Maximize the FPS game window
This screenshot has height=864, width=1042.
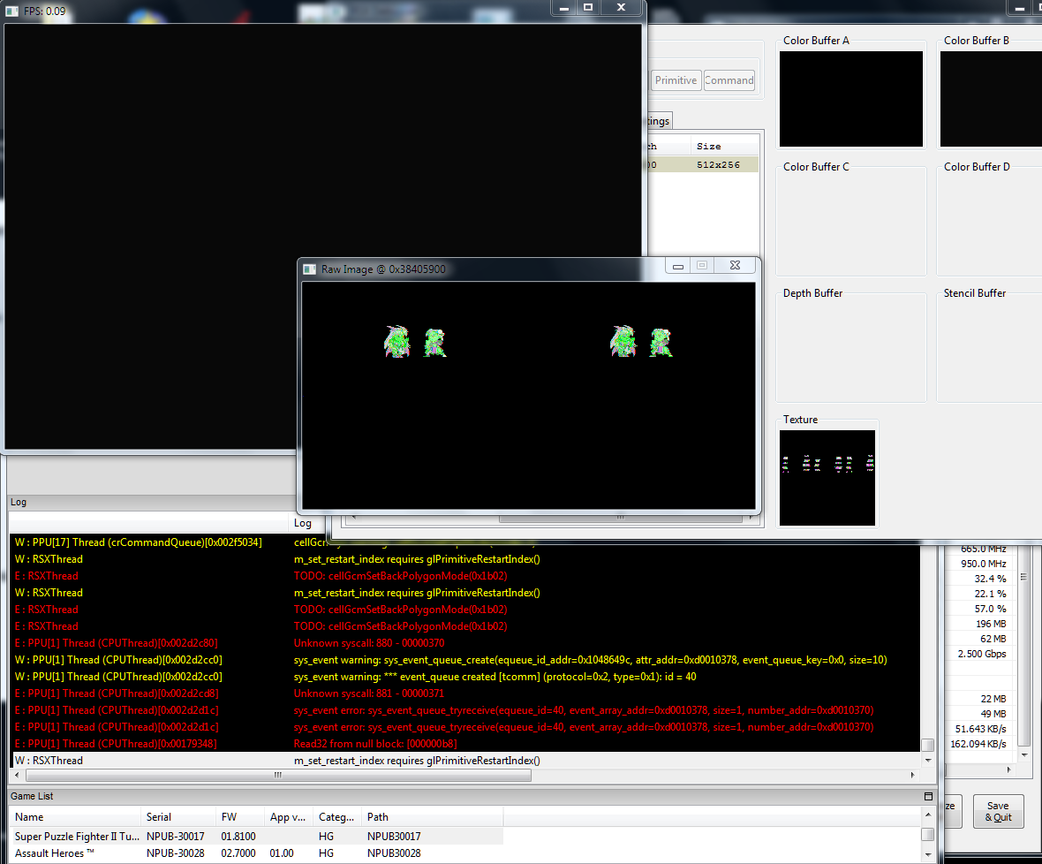(588, 7)
